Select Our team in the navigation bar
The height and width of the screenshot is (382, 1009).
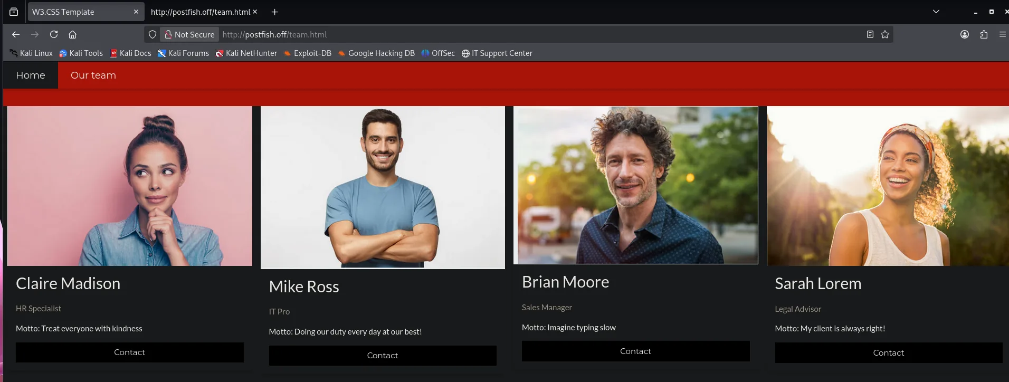(93, 75)
